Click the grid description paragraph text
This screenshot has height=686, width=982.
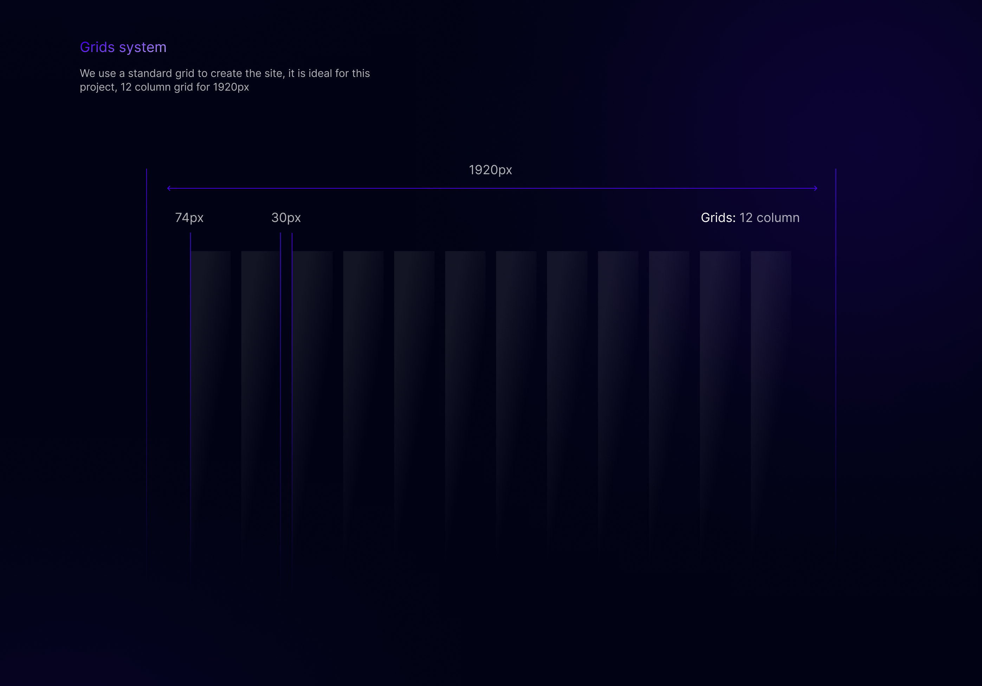tap(225, 80)
